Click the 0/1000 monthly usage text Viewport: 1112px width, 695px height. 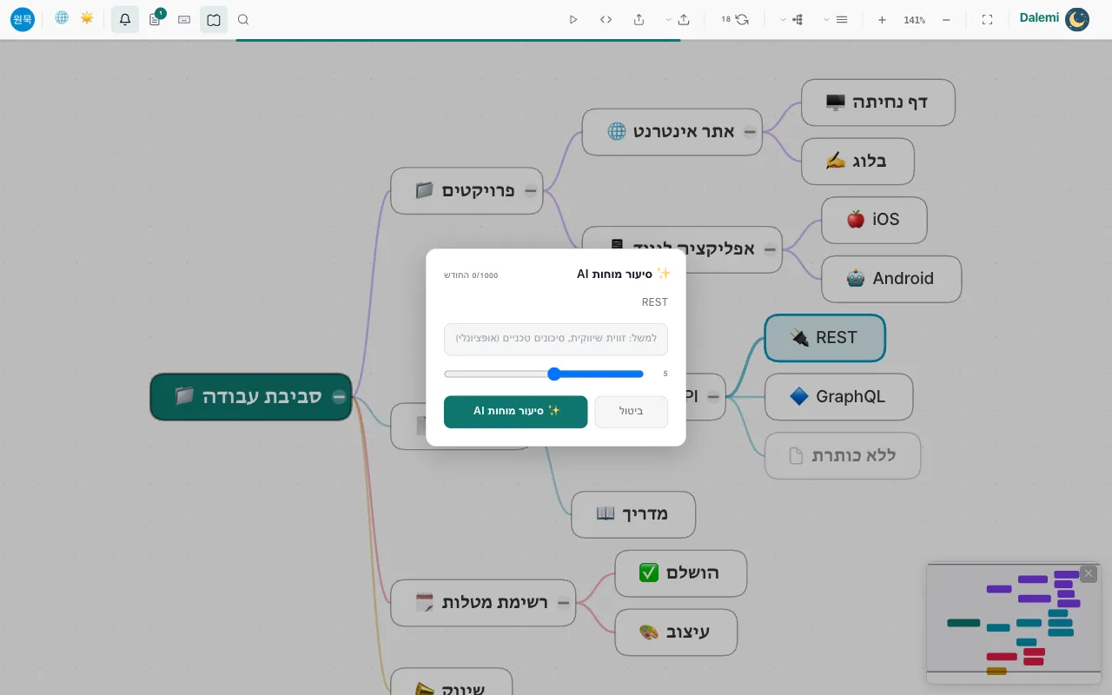click(471, 275)
